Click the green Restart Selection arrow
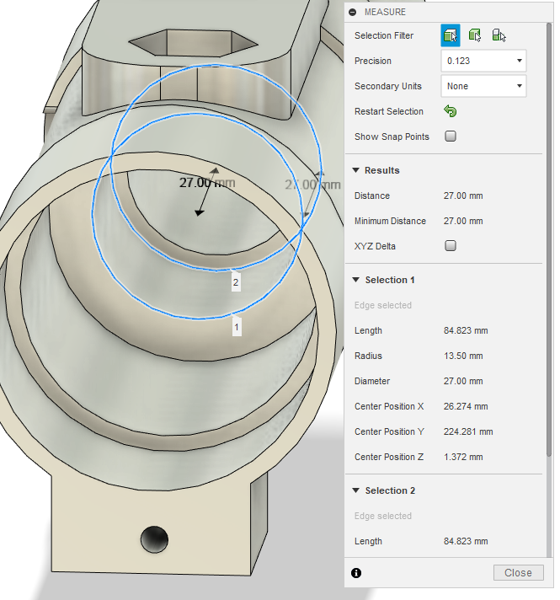Screen dimensions: 560x600 pos(451,111)
